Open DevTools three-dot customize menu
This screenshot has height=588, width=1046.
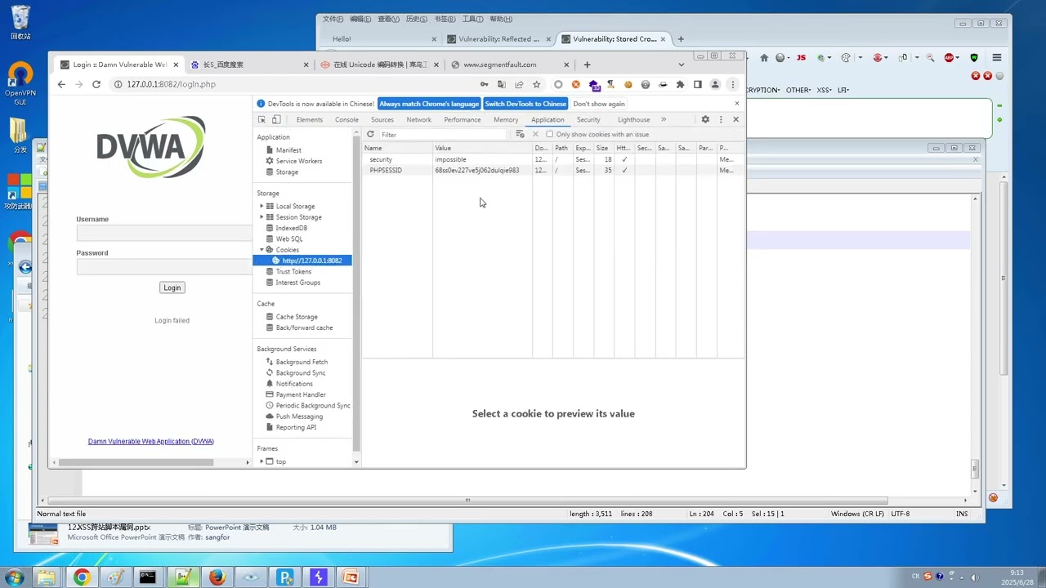[721, 119]
